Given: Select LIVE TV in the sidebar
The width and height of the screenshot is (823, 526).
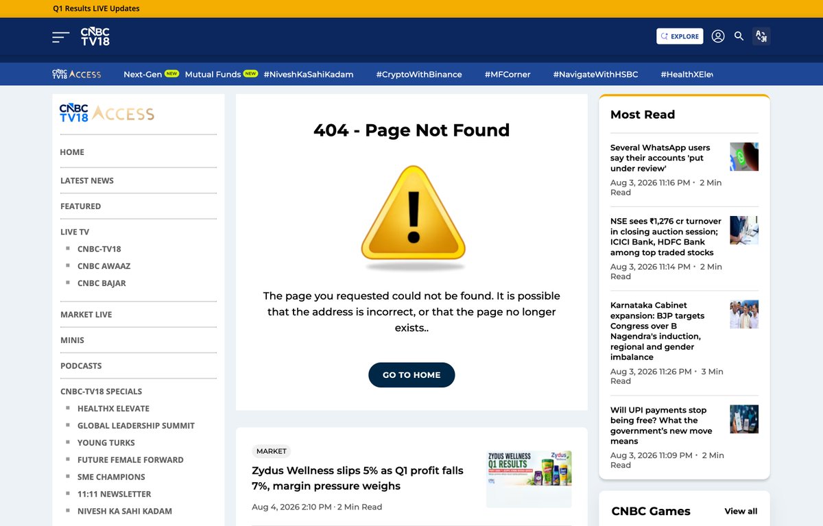Looking at the screenshot, I should [x=75, y=232].
